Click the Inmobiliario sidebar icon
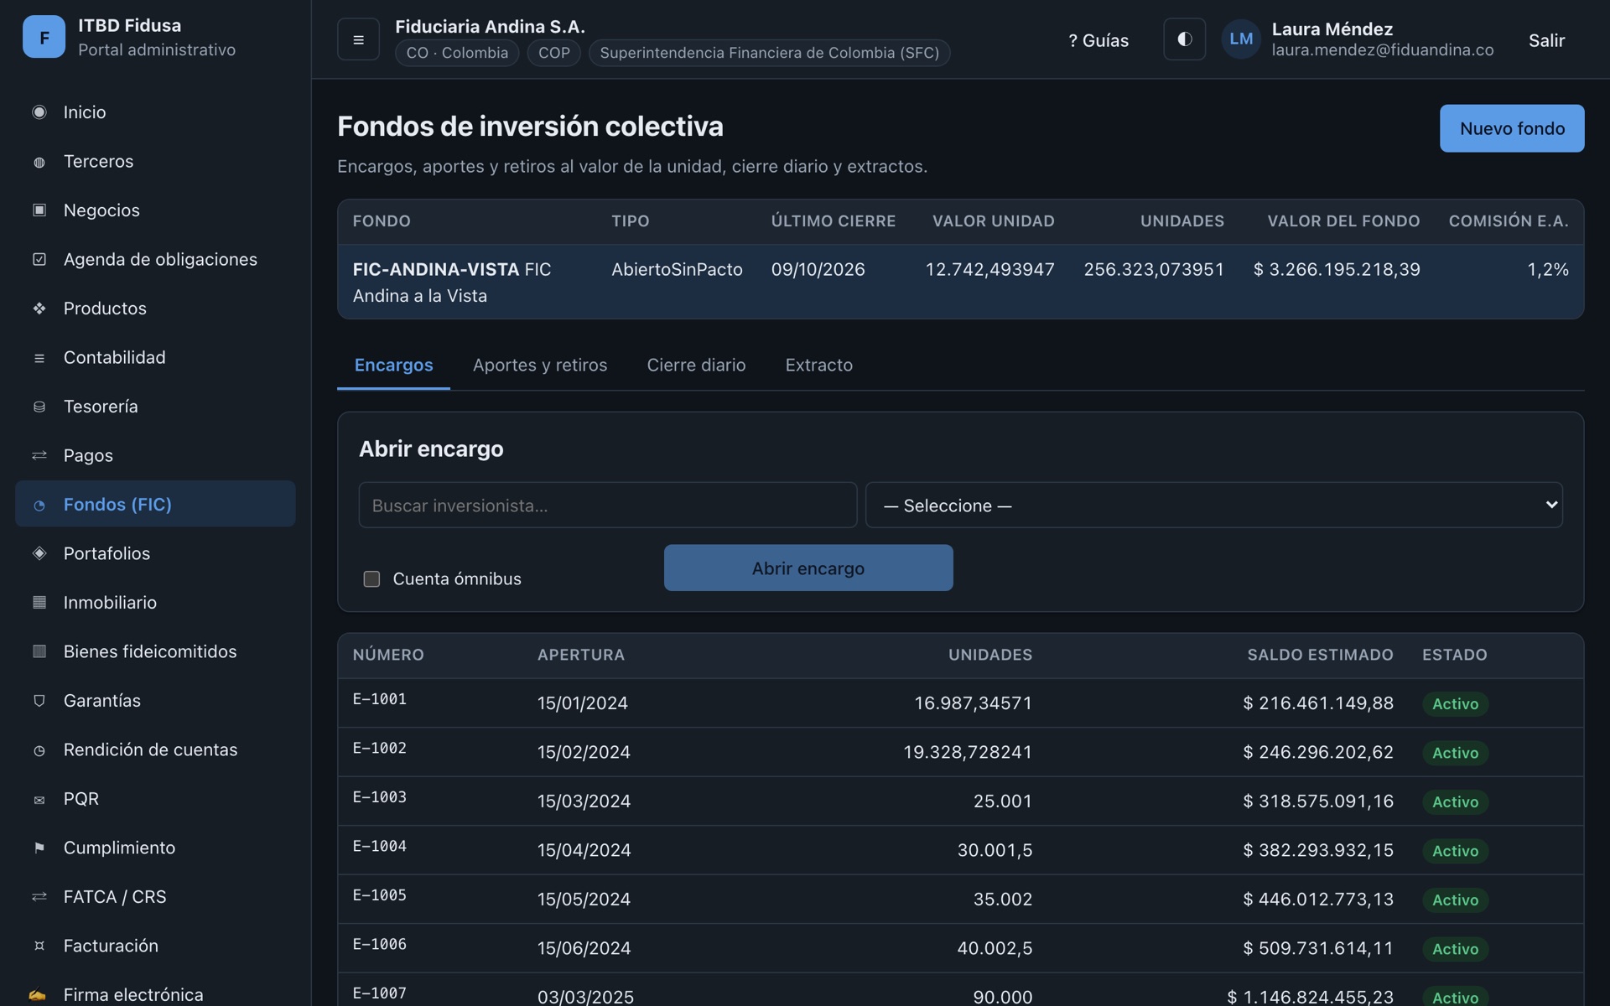 tap(39, 603)
